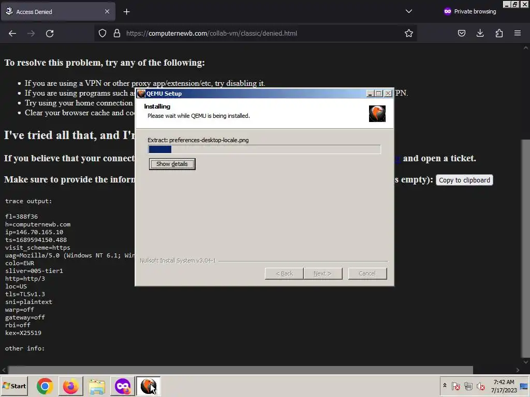Click the Firefox private browsing taskbar icon

(123, 386)
